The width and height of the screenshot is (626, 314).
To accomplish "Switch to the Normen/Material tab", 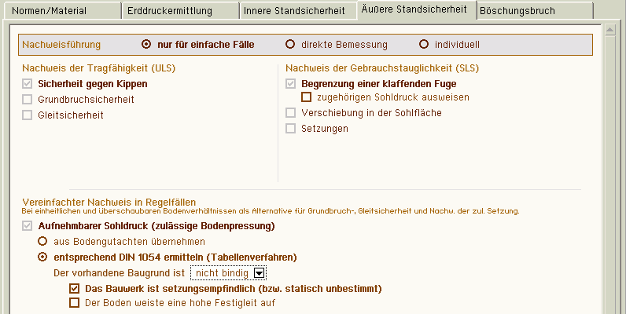I will (x=60, y=11).
